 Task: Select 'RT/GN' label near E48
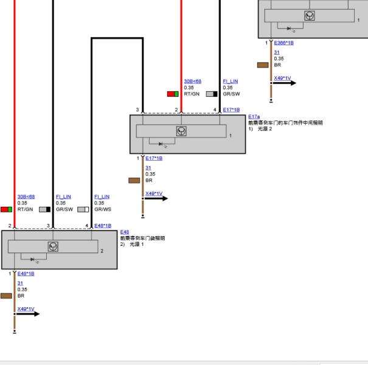click(x=25, y=209)
